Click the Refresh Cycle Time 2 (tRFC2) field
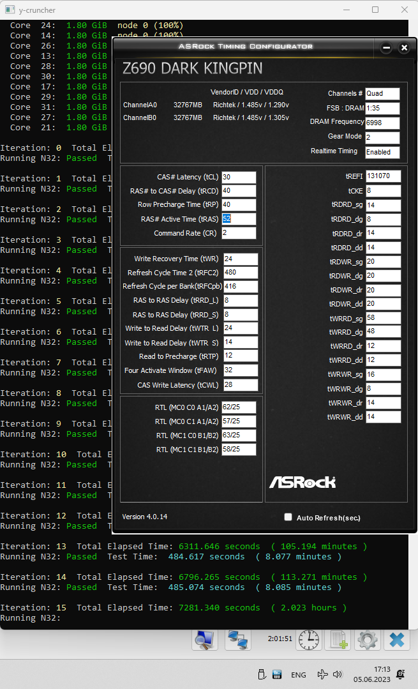The image size is (418, 689). 241,273
